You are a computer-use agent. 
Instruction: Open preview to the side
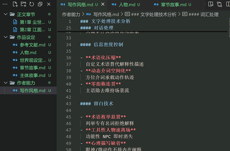[211, 4]
